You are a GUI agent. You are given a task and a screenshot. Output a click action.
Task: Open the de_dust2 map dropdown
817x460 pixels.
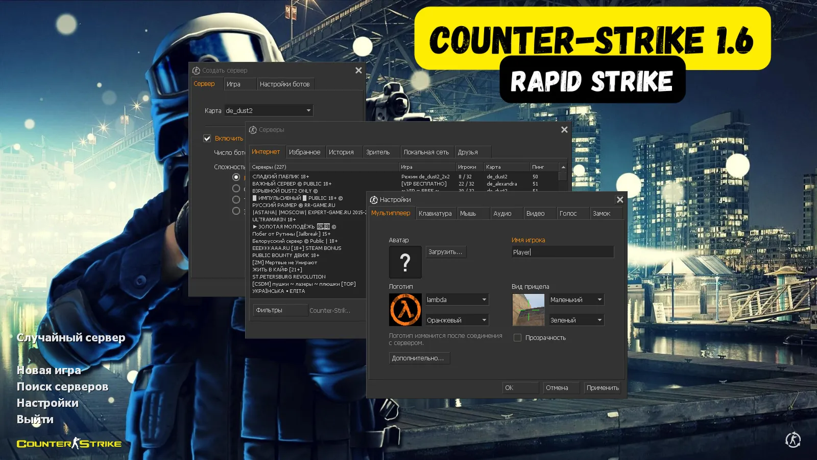[x=308, y=110]
